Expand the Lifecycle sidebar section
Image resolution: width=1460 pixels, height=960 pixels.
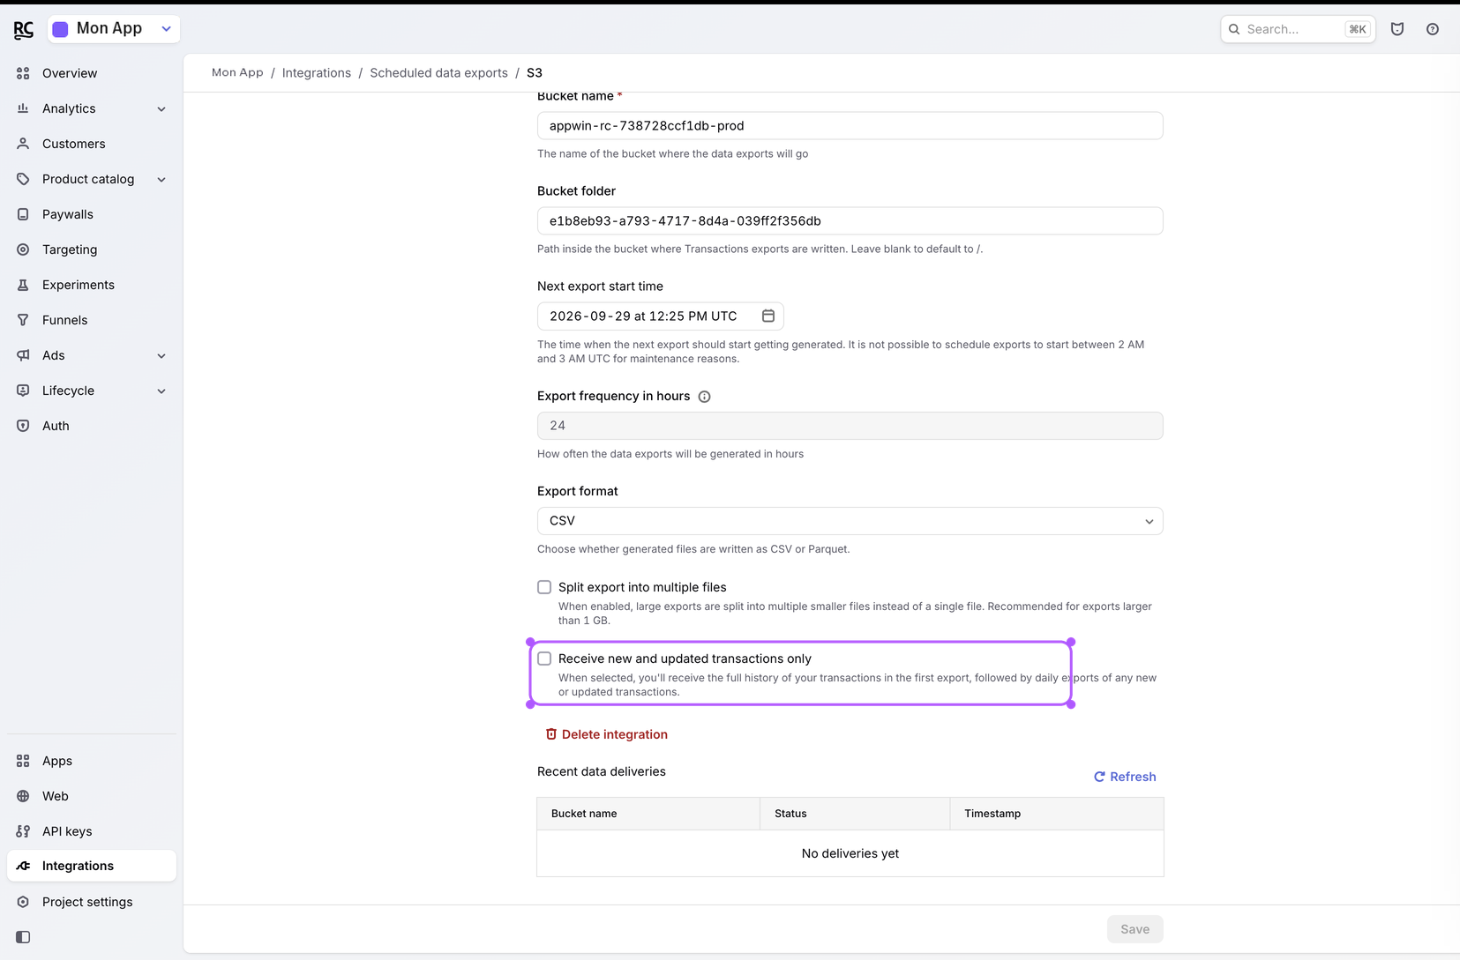pos(161,391)
